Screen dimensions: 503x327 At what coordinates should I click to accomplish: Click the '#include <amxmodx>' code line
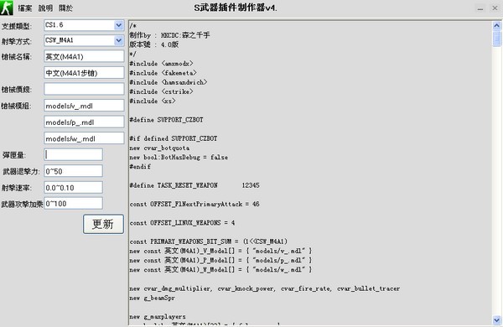pos(161,64)
